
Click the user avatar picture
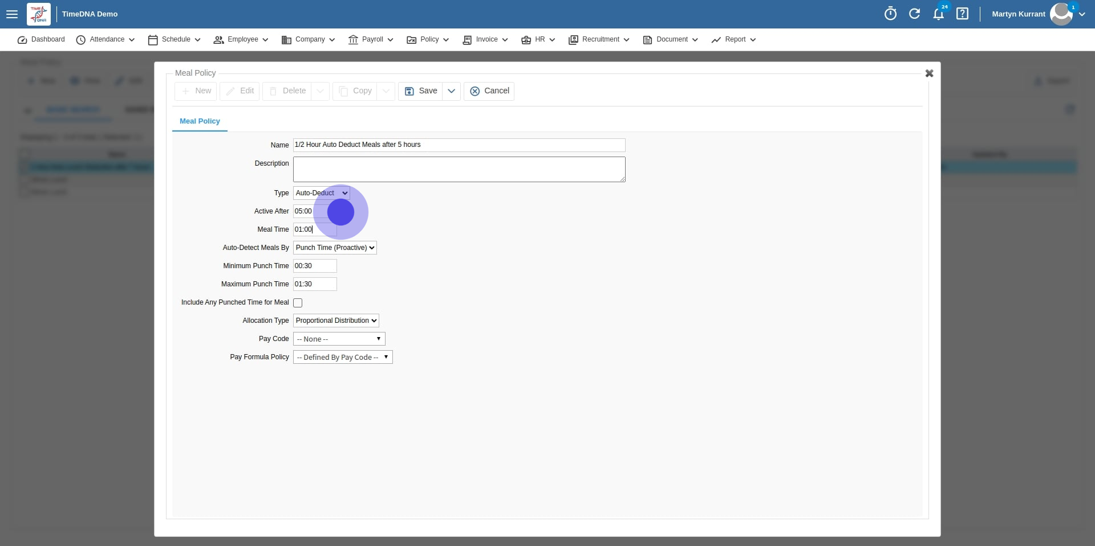(1061, 14)
